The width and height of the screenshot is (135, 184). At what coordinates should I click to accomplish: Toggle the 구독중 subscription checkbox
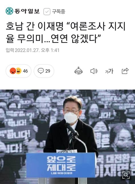click(x=47, y=11)
